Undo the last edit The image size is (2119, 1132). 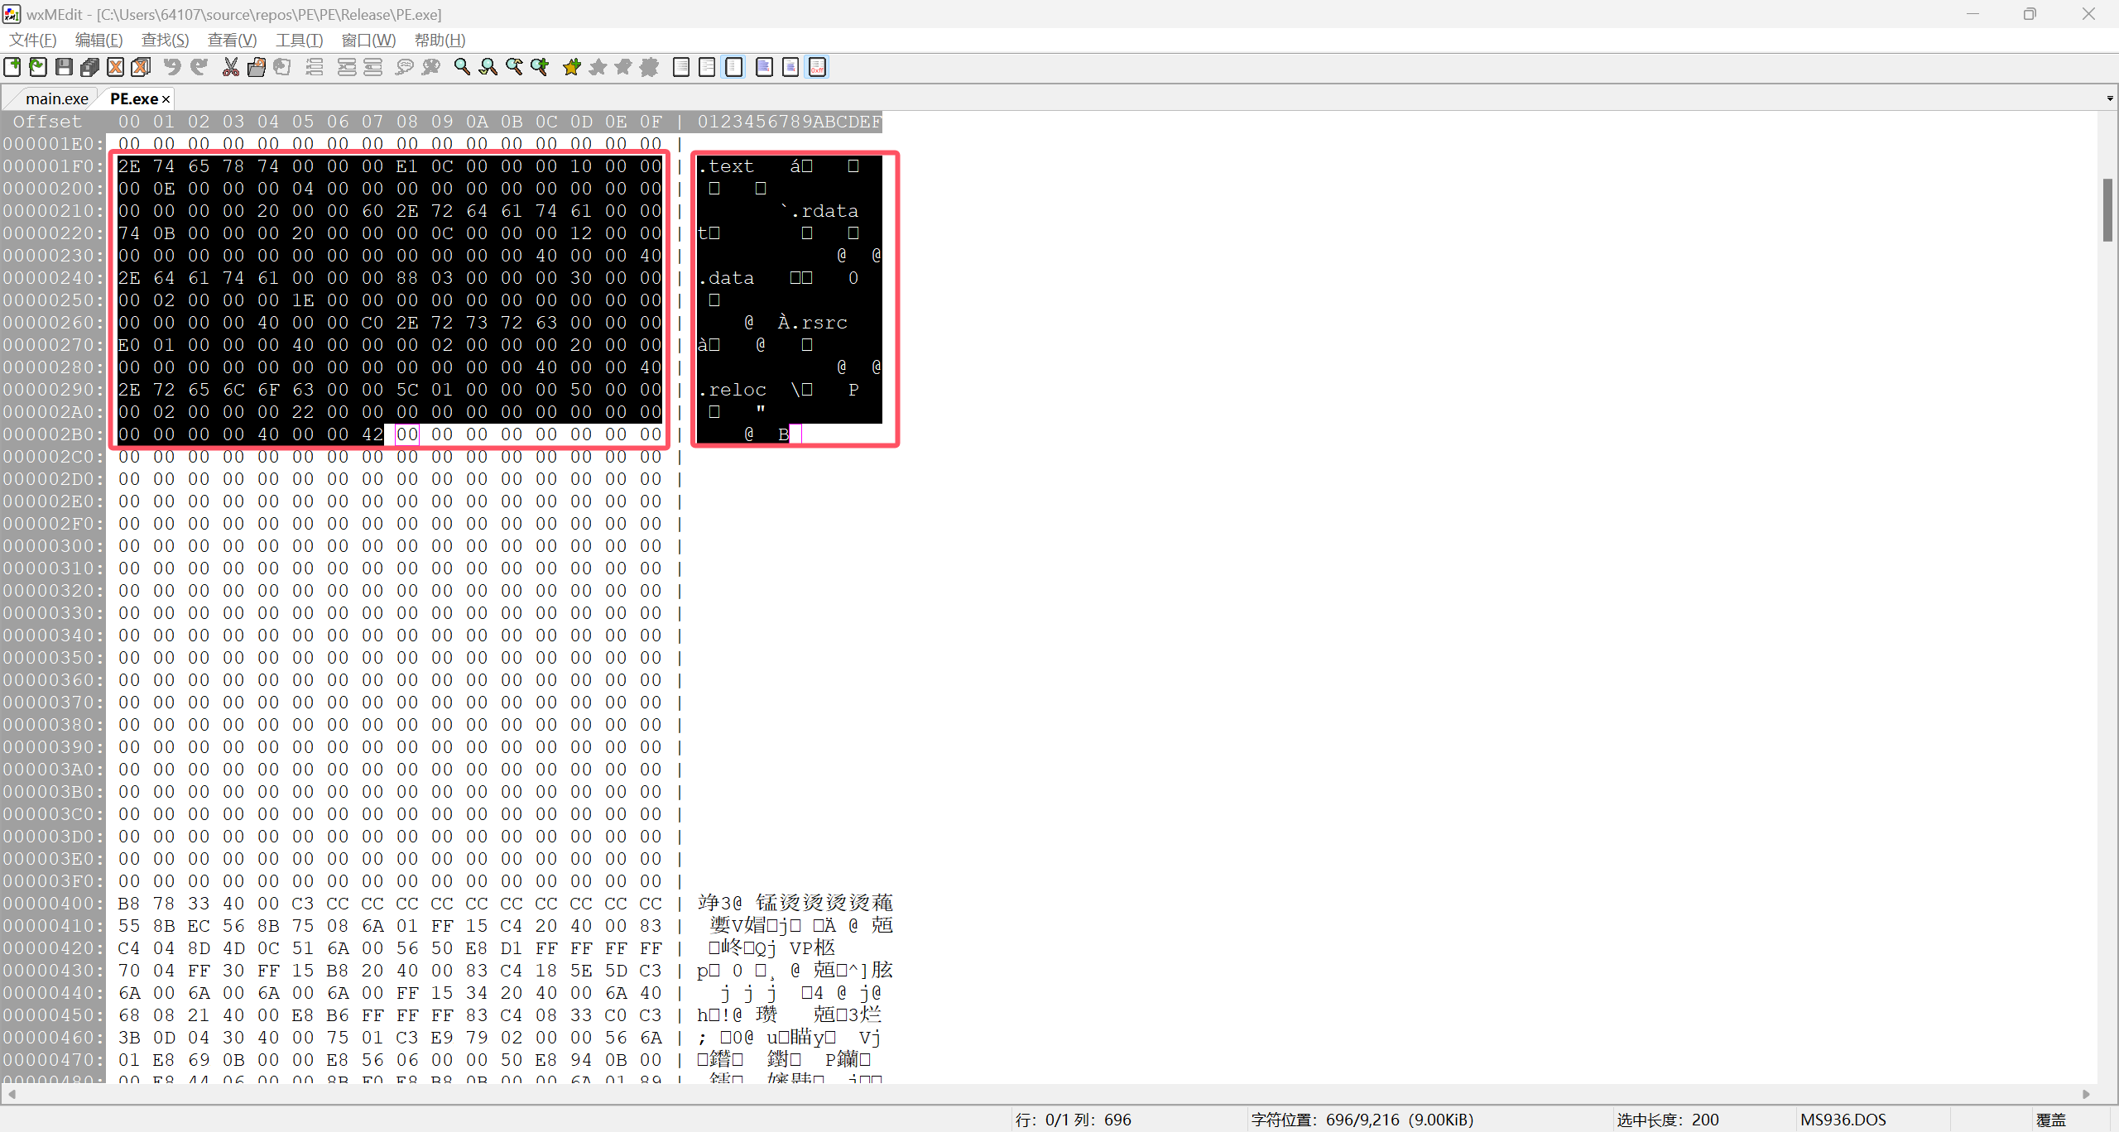[172, 67]
